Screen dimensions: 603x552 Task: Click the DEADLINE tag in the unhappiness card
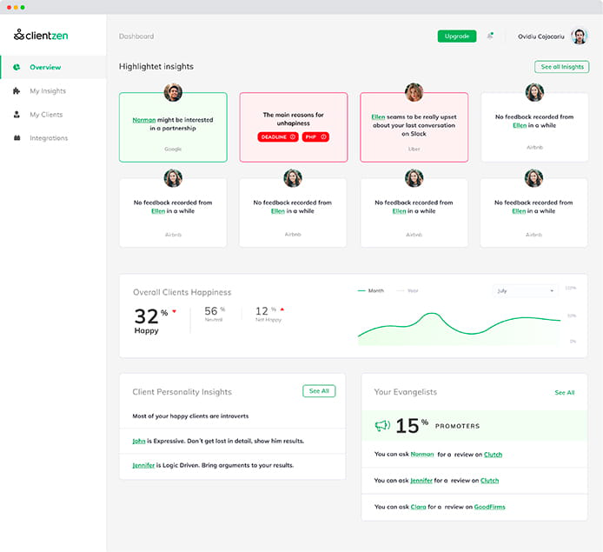click(x=278, y=136)
